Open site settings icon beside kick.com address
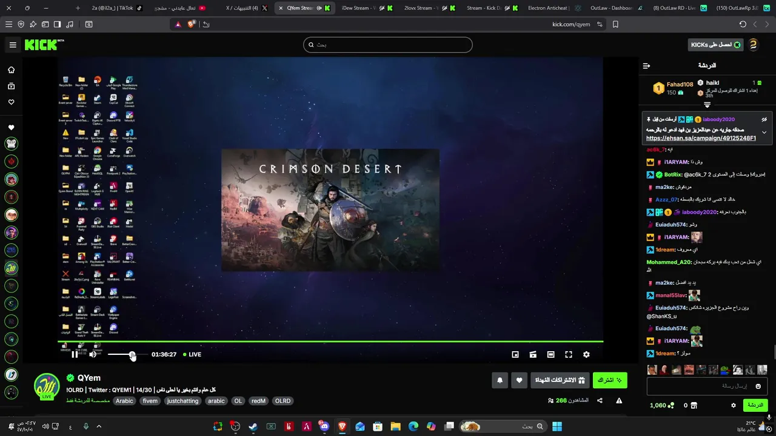The width and height of the screenshot is (776, 436). pyautogui.click(x=600, y=24)
